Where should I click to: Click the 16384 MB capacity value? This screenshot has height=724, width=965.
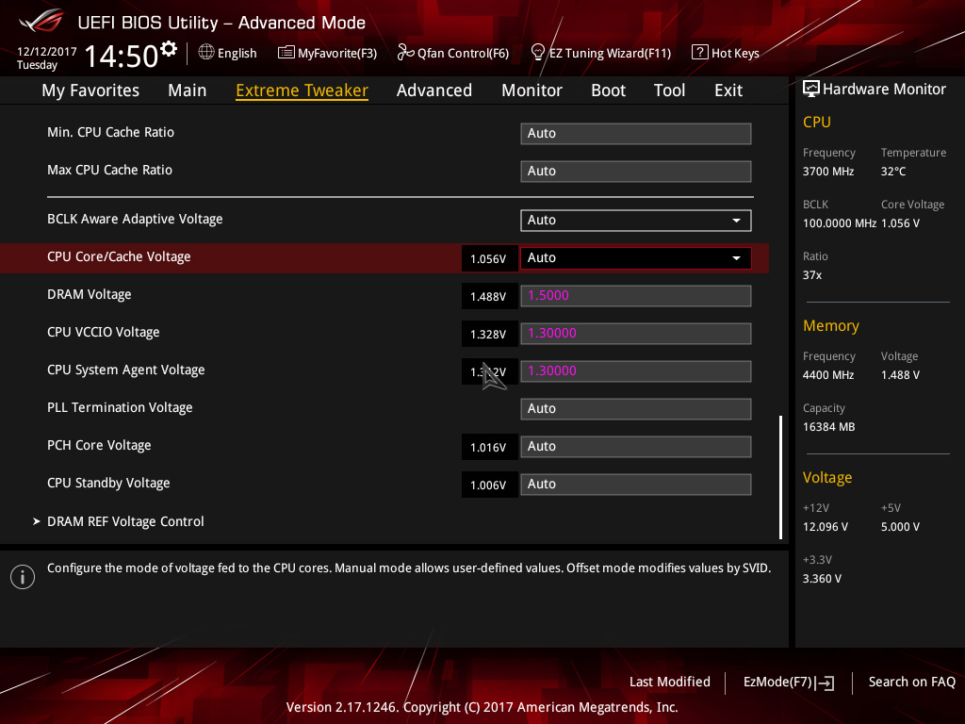coord(829,427)
